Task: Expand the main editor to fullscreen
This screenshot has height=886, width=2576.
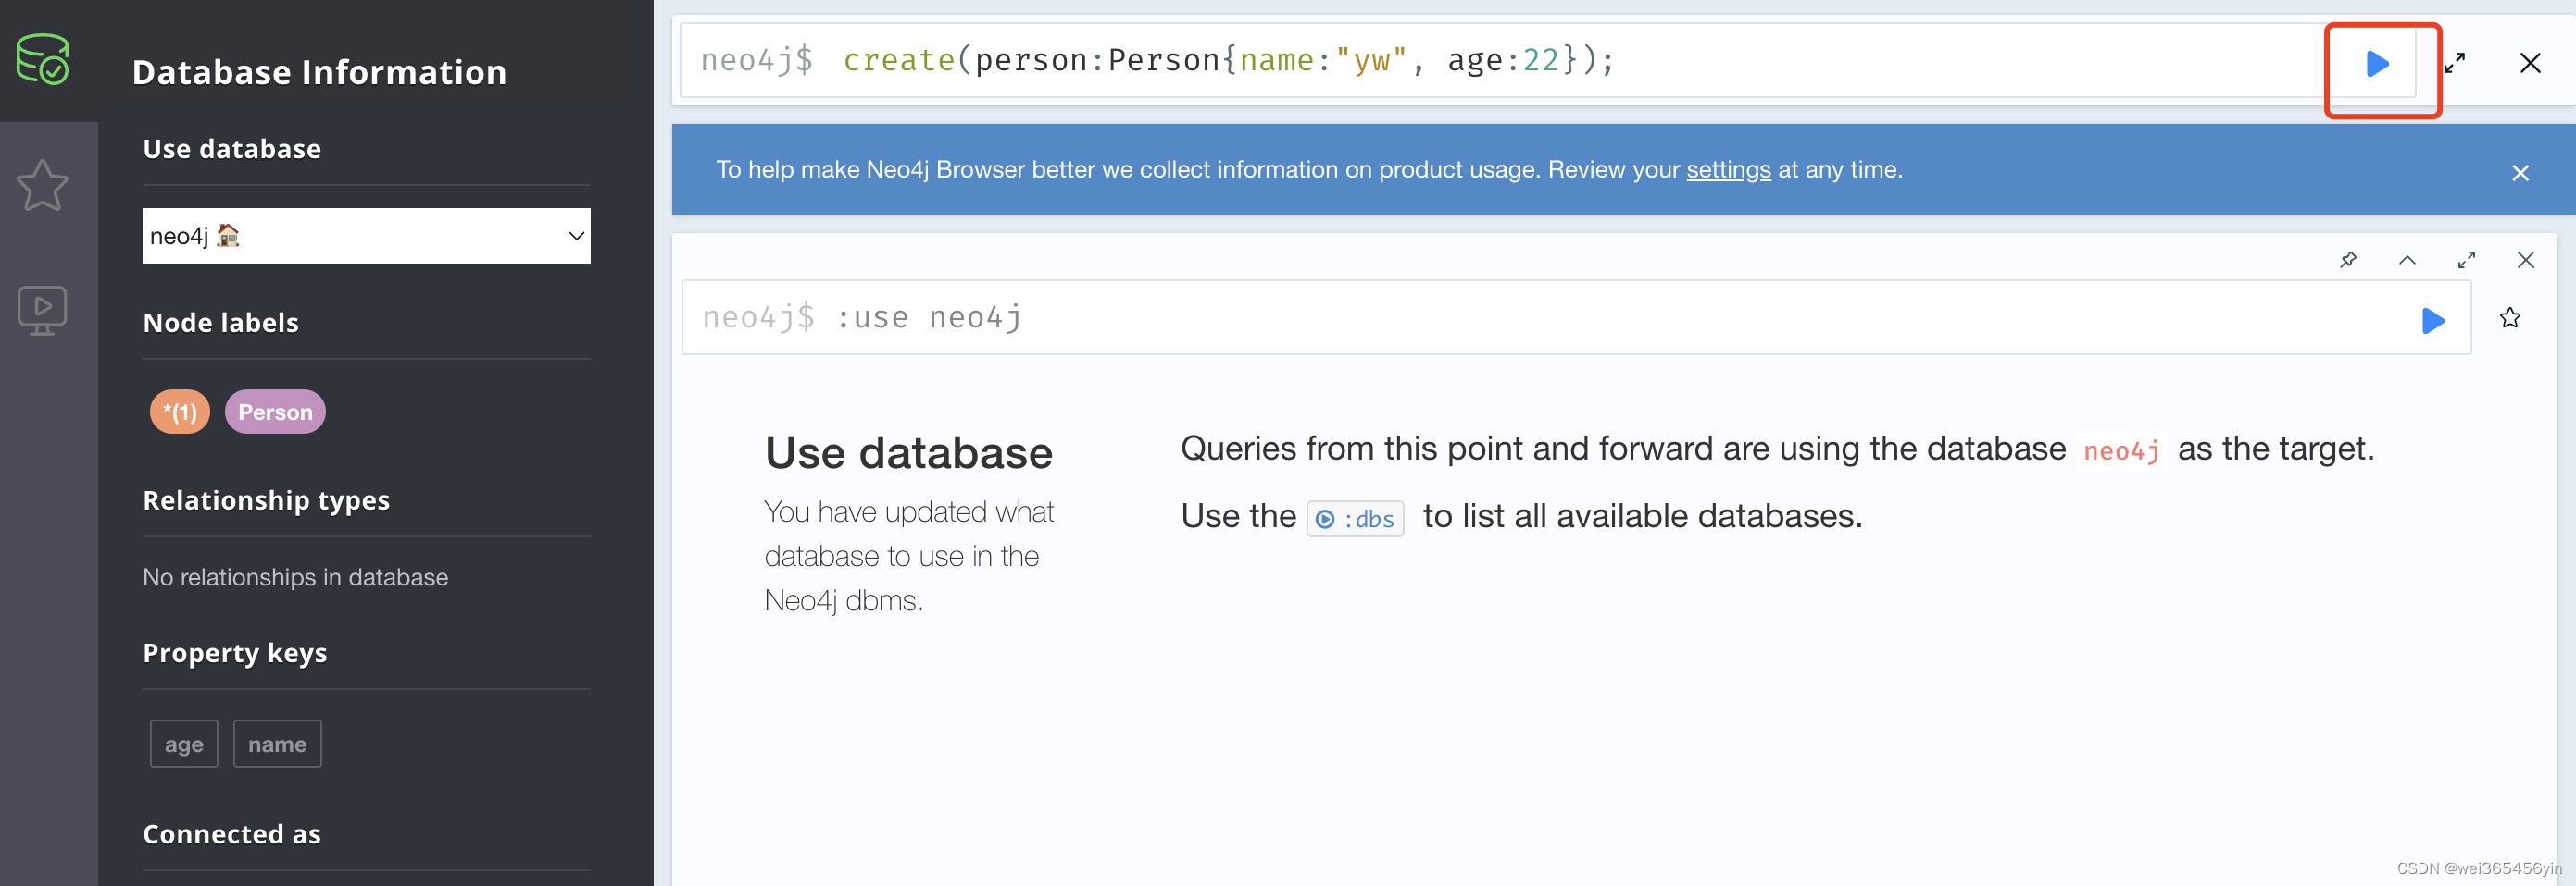Action: click(x=2455, y=64)
